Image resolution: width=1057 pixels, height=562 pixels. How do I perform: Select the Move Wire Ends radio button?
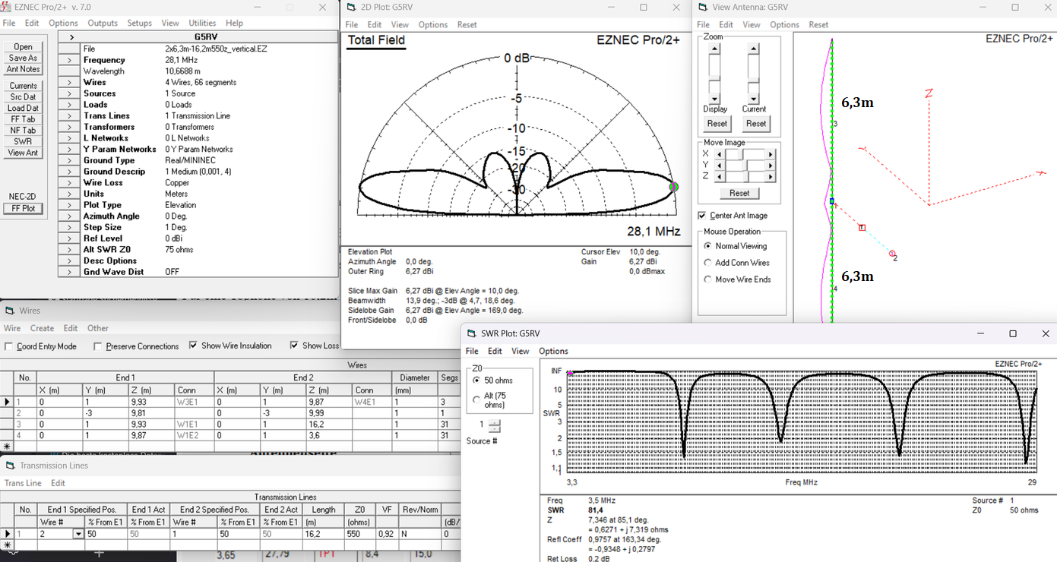[x=708, y=279]
